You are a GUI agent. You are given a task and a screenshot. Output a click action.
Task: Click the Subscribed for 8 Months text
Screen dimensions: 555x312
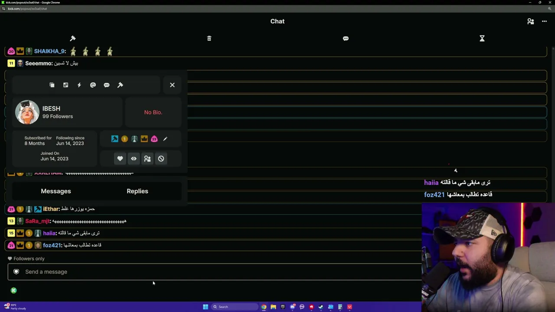(38, 141)
